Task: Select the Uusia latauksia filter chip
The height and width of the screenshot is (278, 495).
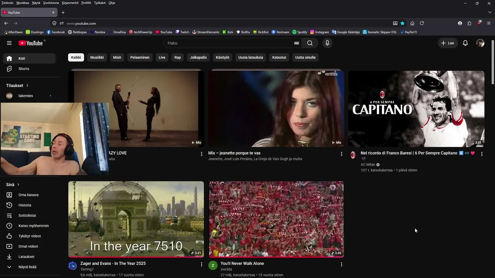Action: coord(251,58)
